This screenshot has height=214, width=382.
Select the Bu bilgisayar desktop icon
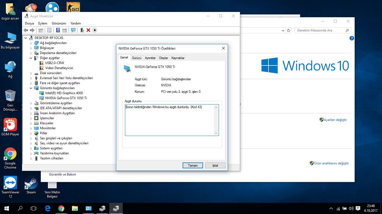point(10,40)
